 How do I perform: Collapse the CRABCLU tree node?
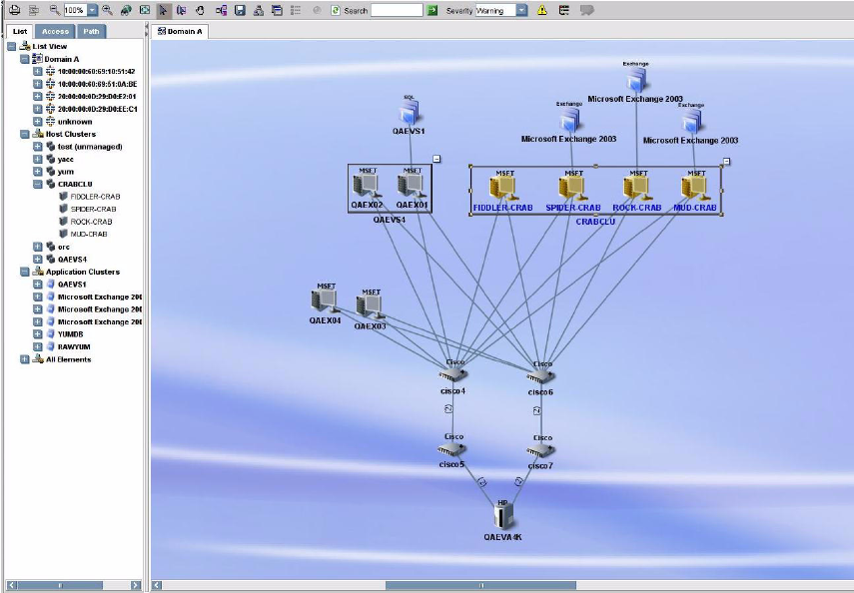click(x=37, y=184)
